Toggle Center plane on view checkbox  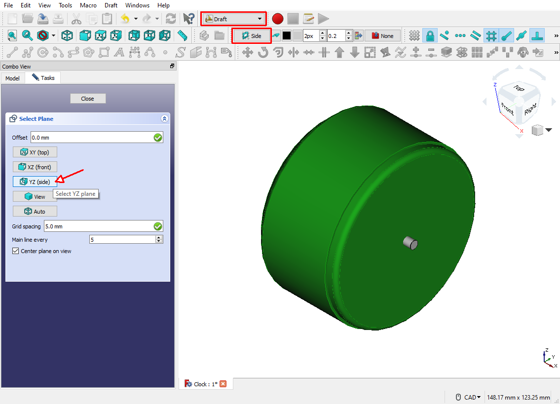[x=15, y=251]
